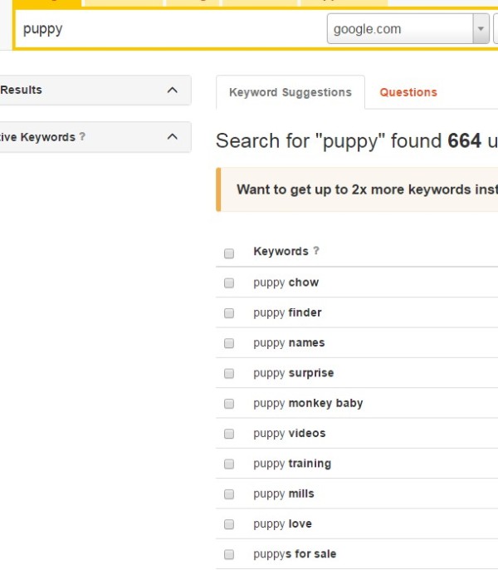This screenshot has width=498, height=570.
Task: Select the puppy videos checkbox
Action: (229, 434)
